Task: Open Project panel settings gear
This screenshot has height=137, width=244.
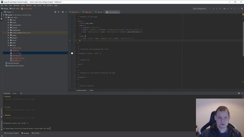Action: 63,12
